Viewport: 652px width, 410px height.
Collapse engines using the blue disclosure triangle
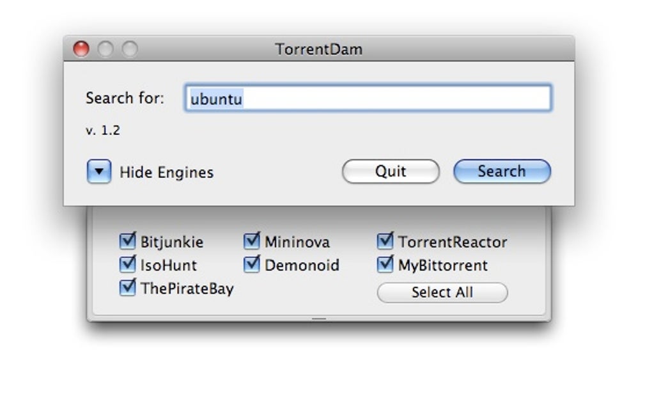tap(99, 171)
